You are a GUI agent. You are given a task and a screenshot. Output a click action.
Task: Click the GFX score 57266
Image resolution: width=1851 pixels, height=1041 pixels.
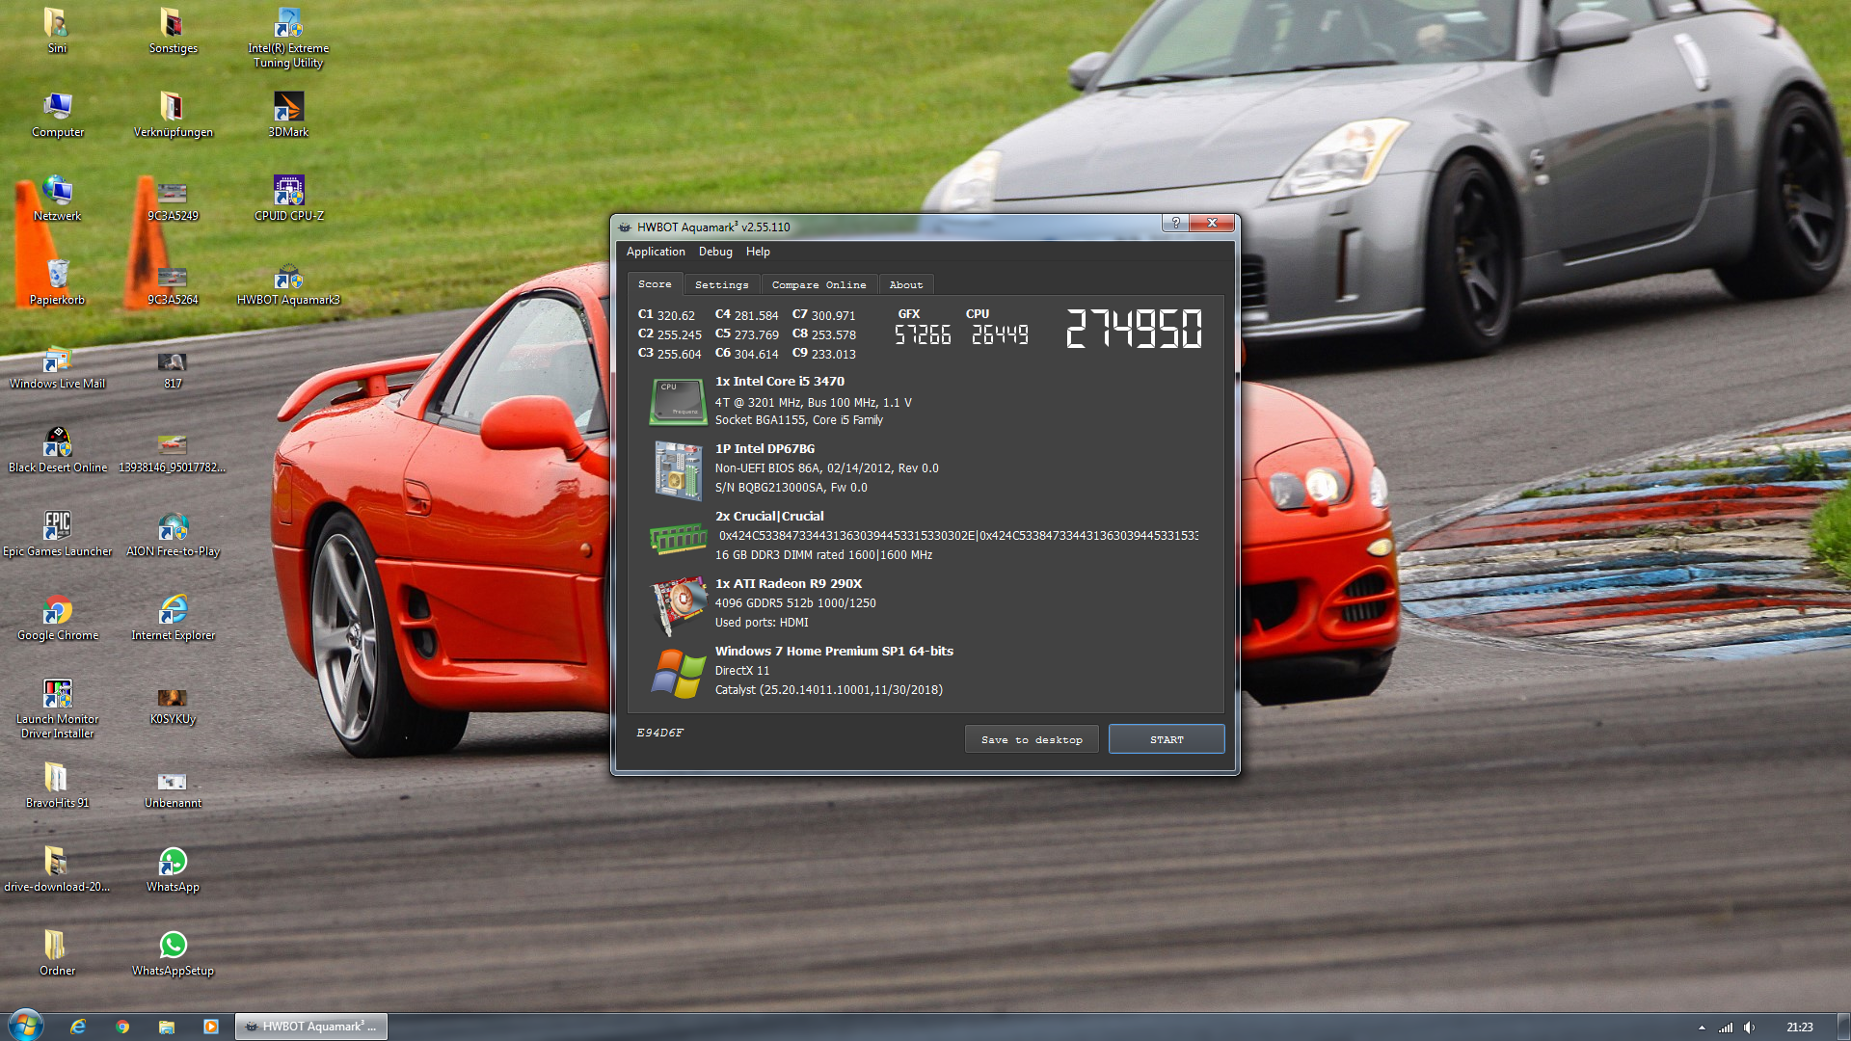(923, 334)
